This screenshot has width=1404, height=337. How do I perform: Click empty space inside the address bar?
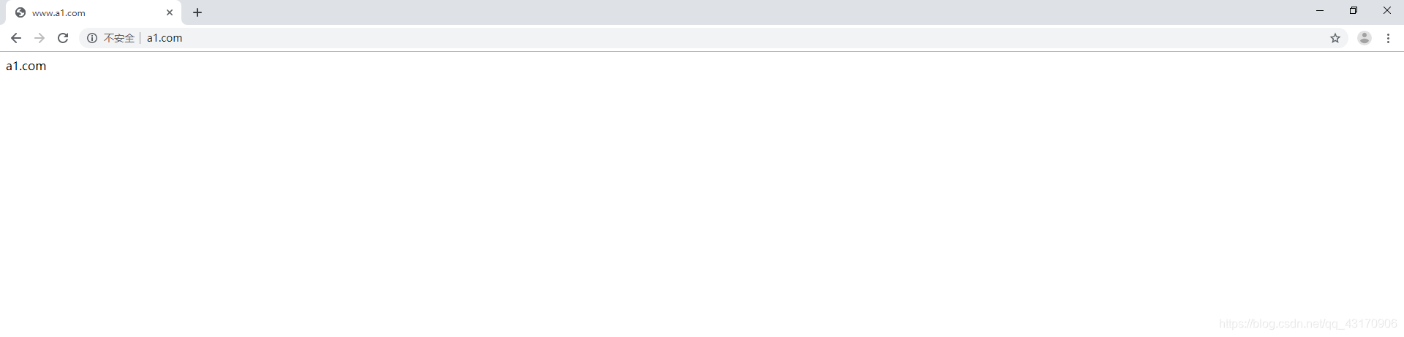click(731, 38)
